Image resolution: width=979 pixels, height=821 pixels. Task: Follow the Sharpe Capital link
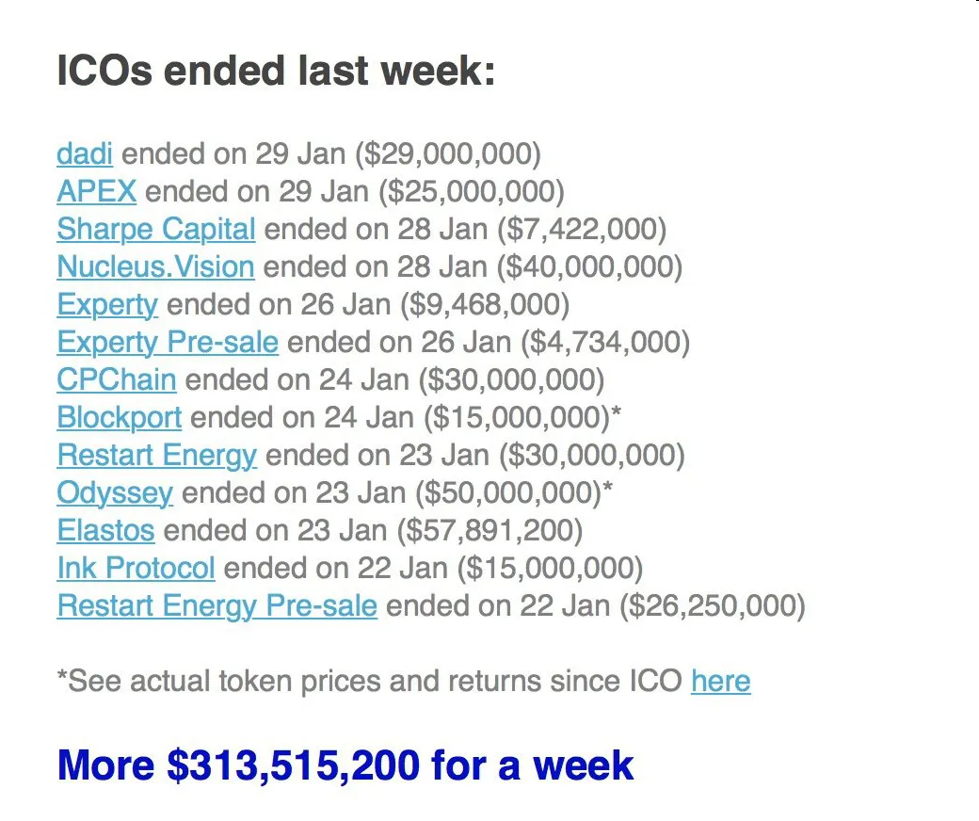click(156, 229)
